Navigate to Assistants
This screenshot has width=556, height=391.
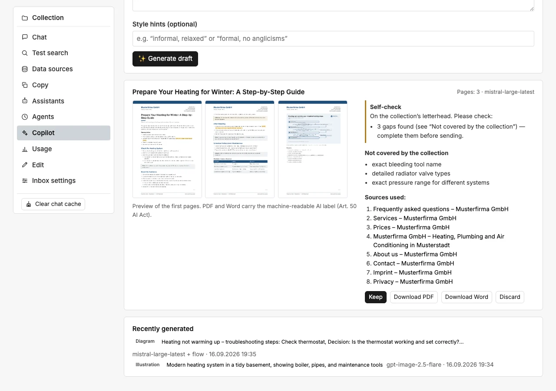(x=63, y=101)
